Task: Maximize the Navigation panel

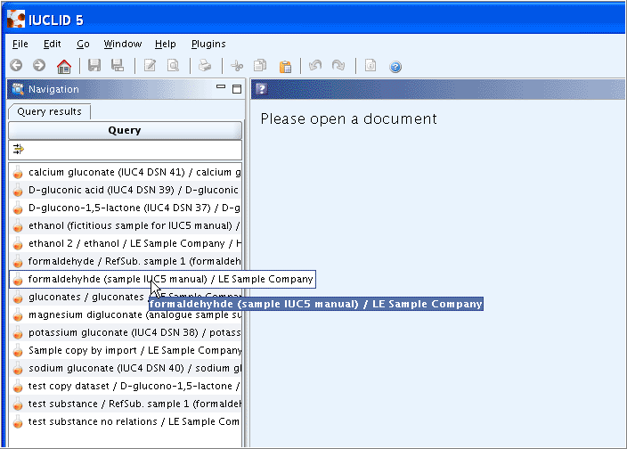Action: (x=237, y=89)
